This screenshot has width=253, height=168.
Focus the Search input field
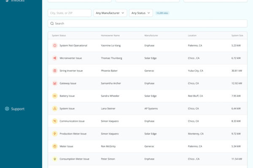pyautogui.click(x=148, y=24)
